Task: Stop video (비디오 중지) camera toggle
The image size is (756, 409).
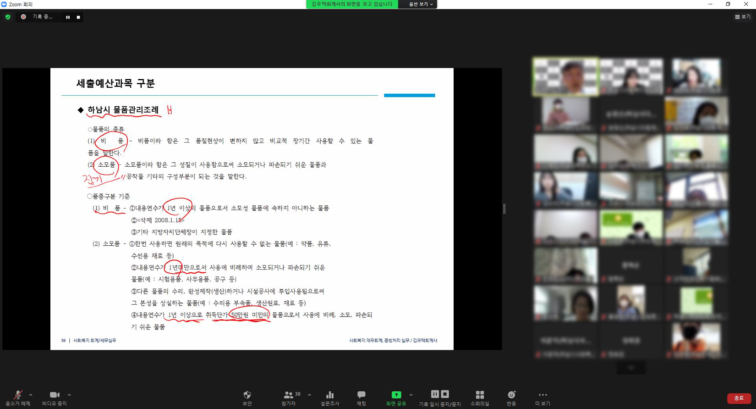Action: point(54,395)
